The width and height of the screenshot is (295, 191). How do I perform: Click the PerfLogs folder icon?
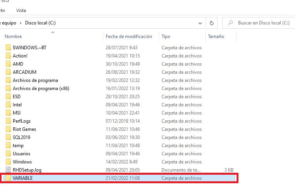(8, 121)
